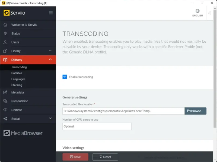Click the vertical scrollbar thumb

215,69
